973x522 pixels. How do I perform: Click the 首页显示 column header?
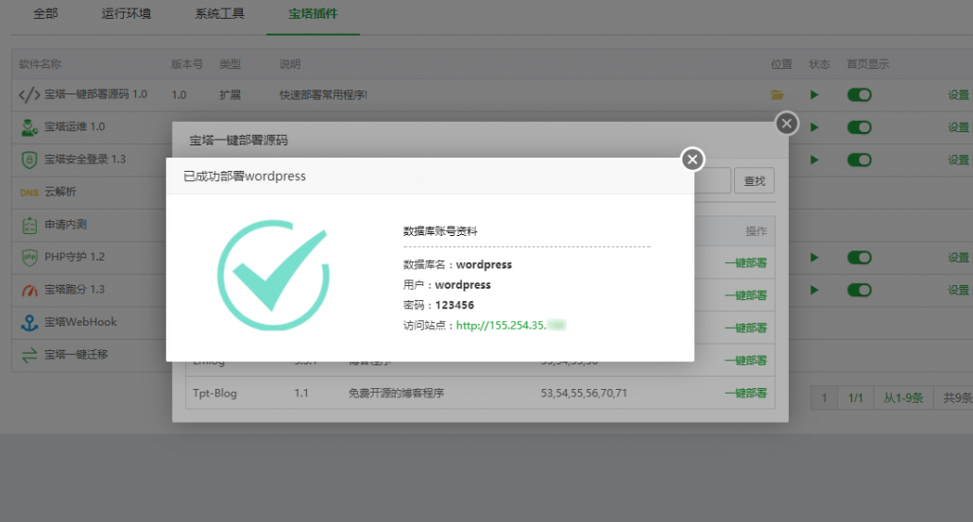click(868, 64)
